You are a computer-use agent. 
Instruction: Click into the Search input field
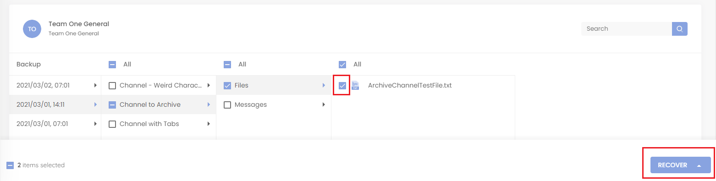pos(627,28)
